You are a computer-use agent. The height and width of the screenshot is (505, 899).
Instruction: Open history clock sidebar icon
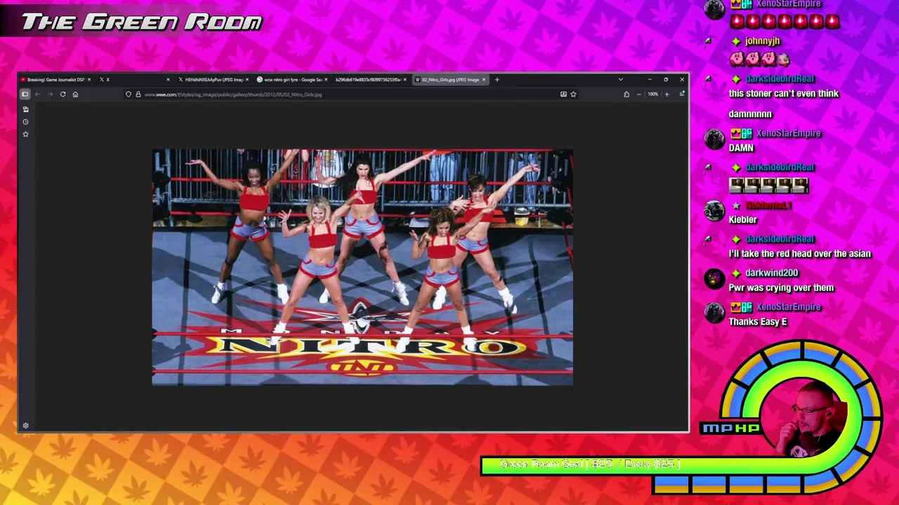point(25,122)
